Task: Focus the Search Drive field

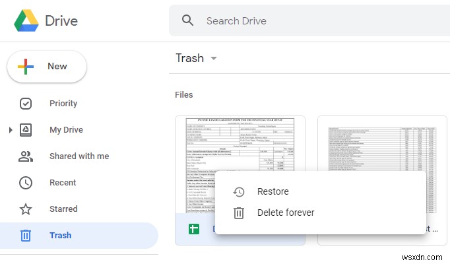Action: tap(309, 20)
